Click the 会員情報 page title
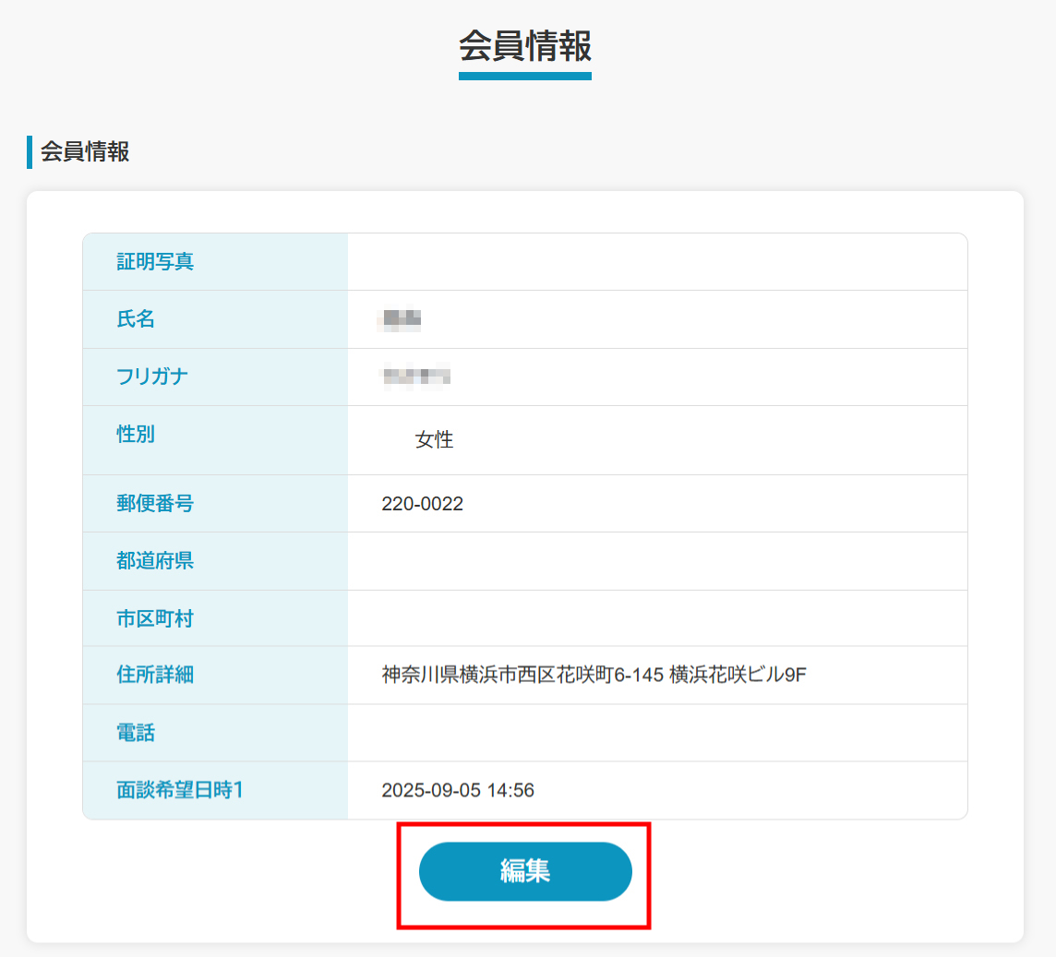 524,46
